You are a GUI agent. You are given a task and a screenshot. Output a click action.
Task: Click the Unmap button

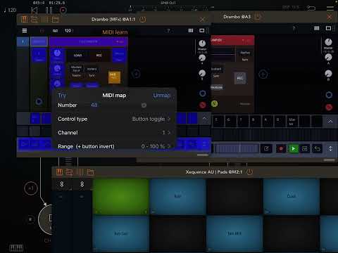pos(161,96)
